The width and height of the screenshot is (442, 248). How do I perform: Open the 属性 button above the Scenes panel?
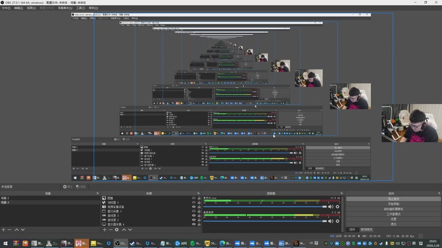[x=67, y=187]
